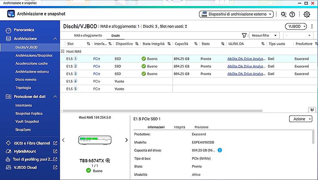Open the wizard tools icon
318x180 pixels.
pyautogui.click(x=283, y=14)
